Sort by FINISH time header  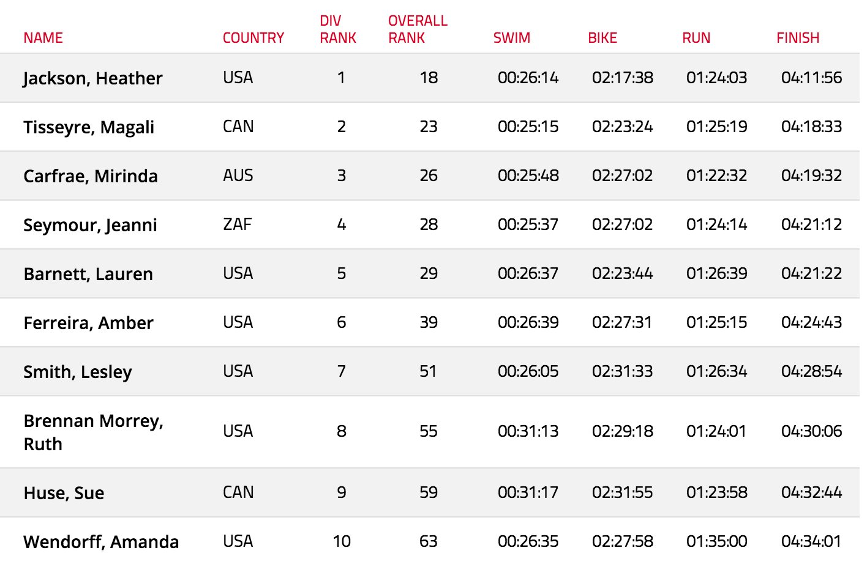click(x=798, y=38)
